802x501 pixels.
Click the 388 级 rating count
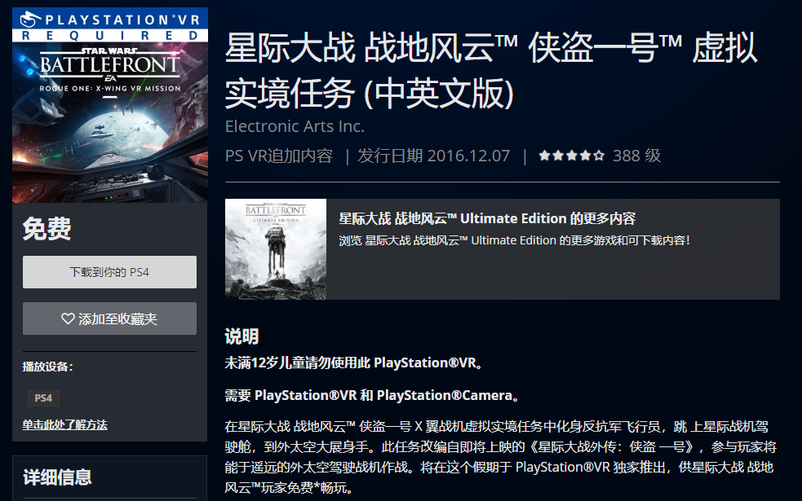point(637,156)
